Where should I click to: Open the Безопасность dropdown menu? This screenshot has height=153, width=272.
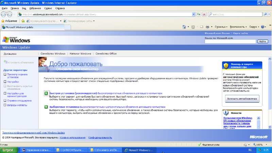pos(238,27)
